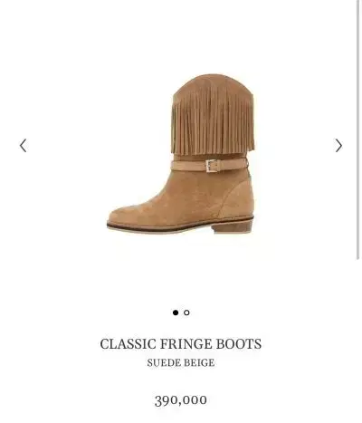This screenshot has height=423, width=362.
Task: Click the word SUEDE in the subtitle
Action: click(164, 362)
